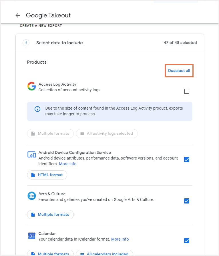This screenshot has height=256, width=219.
Task: Click the Arts & Culture museum icon
Action: pyautogui.click(x=31, y=196)
